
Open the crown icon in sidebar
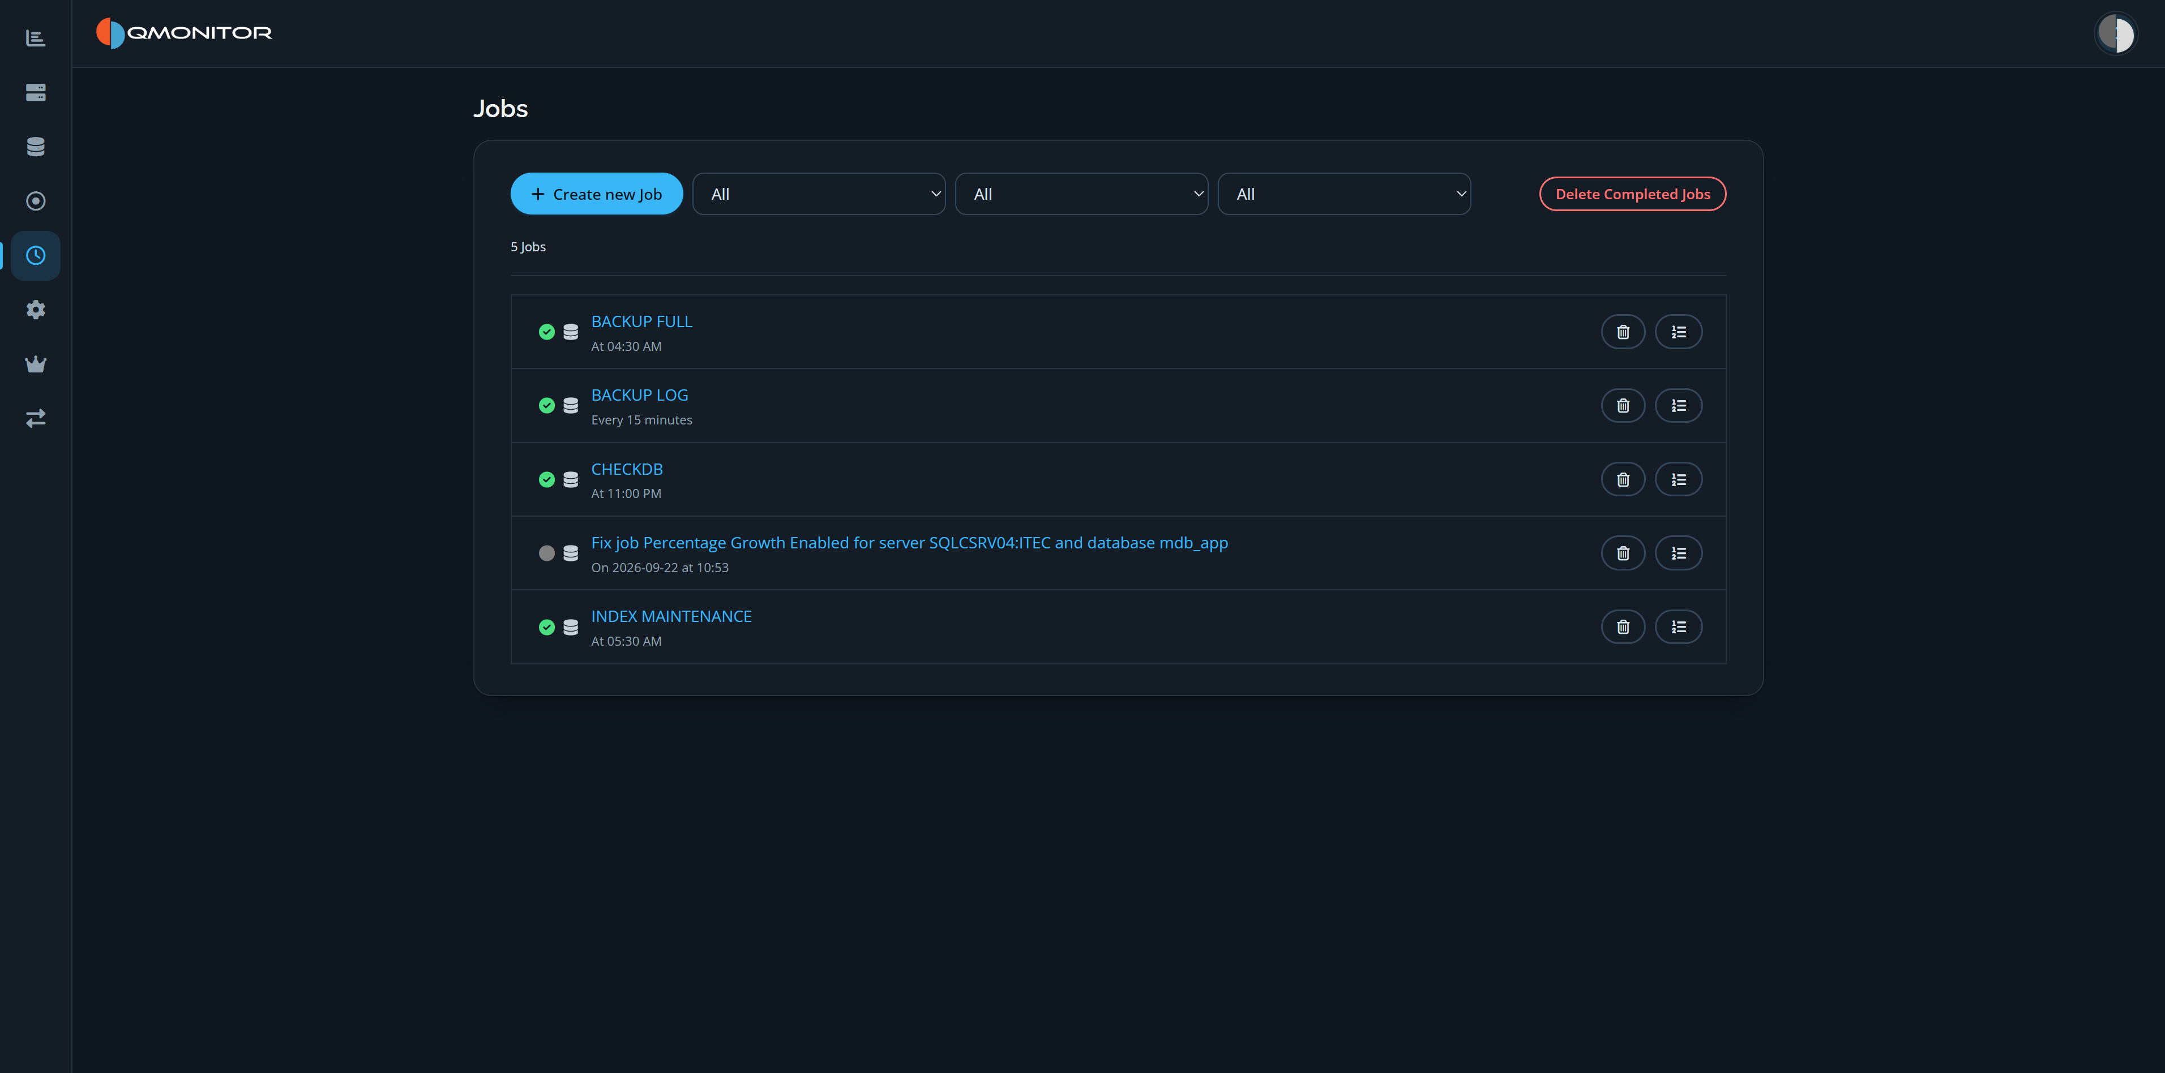click(x=35, y=364)
